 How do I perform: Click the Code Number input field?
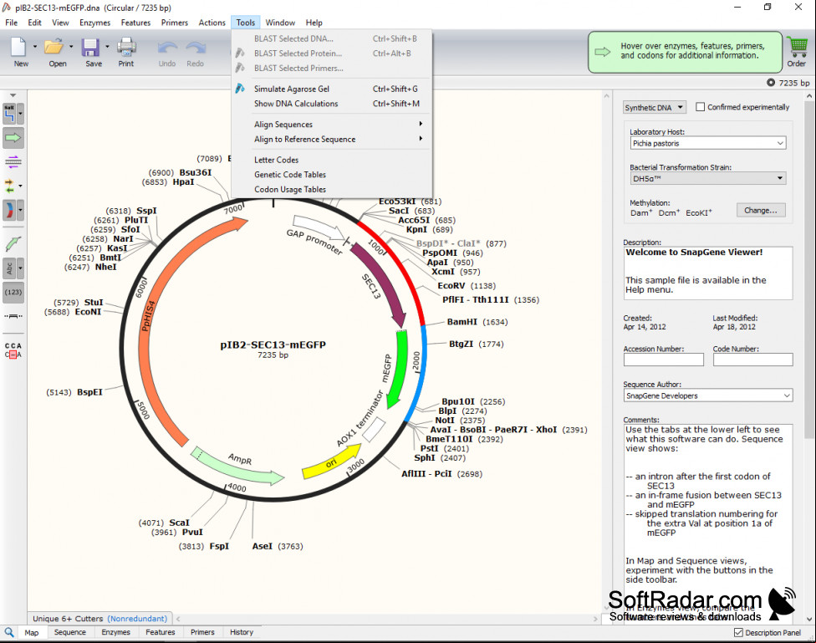(x=753, y=360)
